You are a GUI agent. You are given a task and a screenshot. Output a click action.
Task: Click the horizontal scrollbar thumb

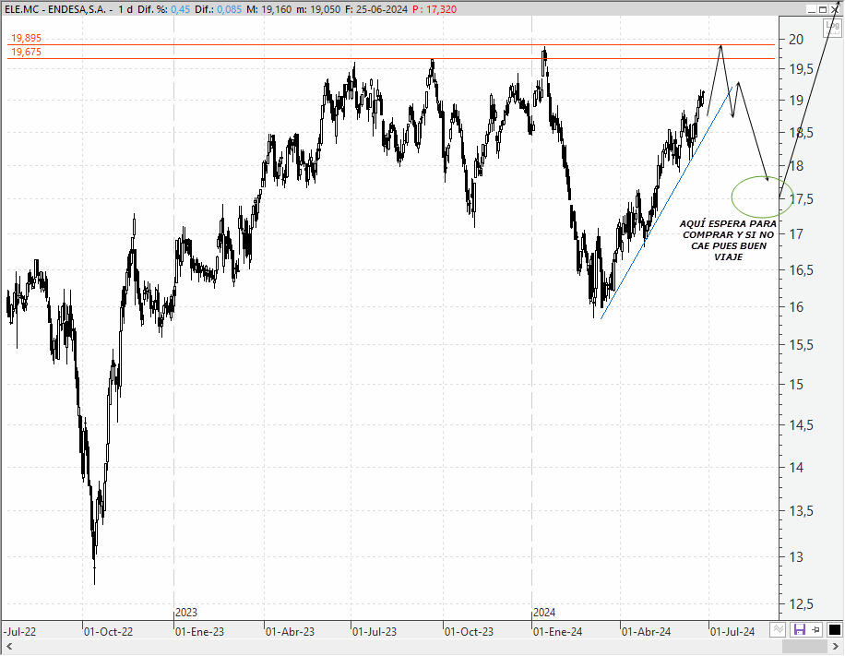click(x=804, y=646)
